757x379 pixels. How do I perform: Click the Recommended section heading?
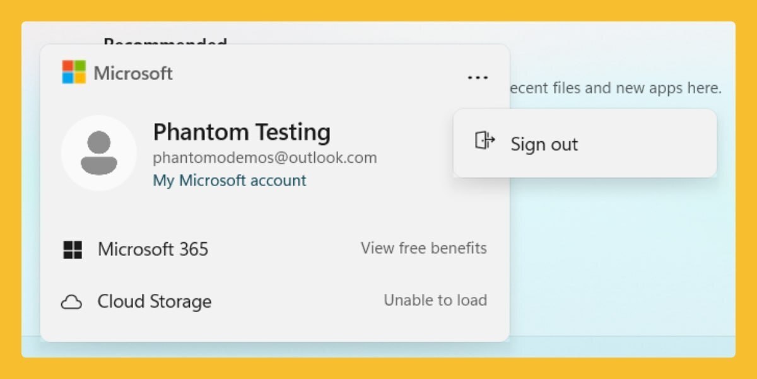click(x=165, y=42)
